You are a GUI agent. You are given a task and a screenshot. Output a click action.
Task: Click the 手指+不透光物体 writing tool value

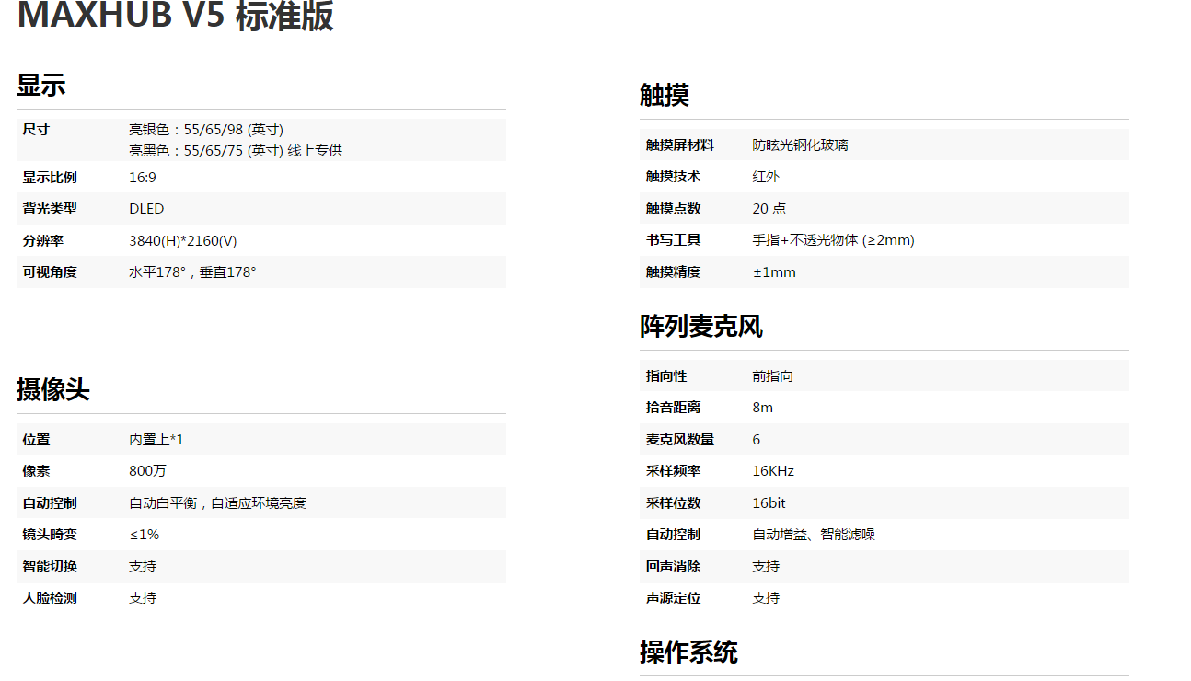click(x=833, y=240)
